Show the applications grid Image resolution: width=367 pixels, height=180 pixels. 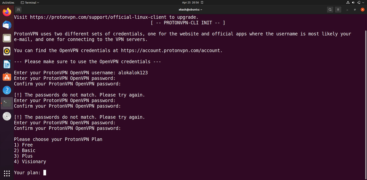7,173
